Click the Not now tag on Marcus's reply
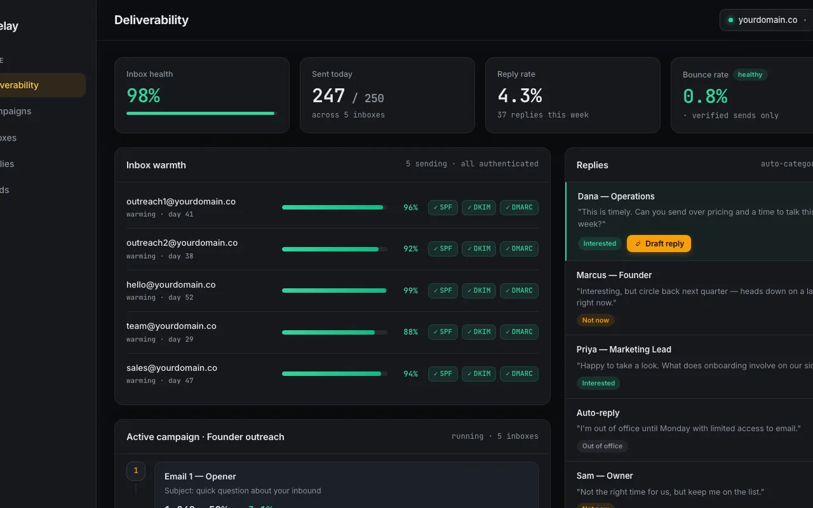Screen dimensions: 813x508 596,320
